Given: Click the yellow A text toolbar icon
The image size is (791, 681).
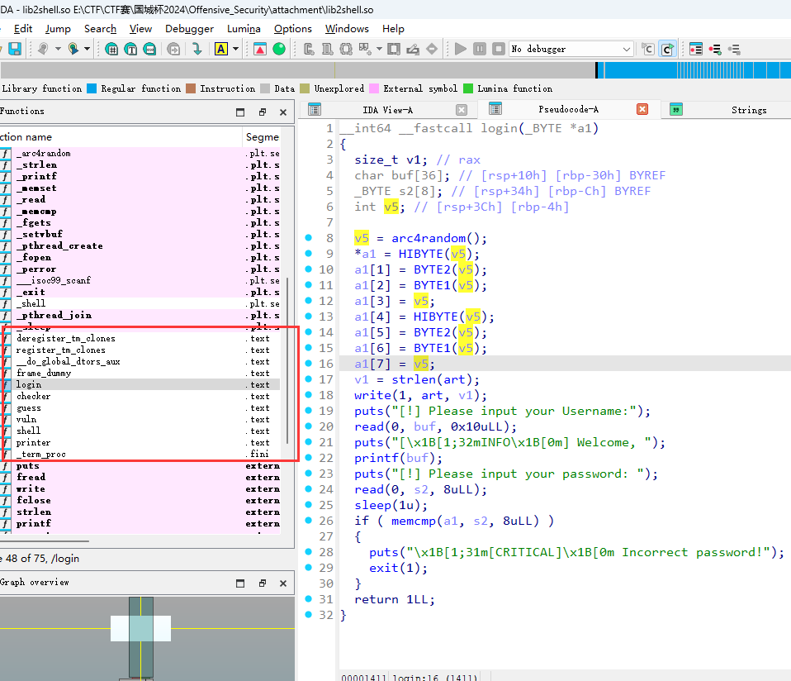Looking at the screenshot, I should pyautogui.click(x=220, y=50).
